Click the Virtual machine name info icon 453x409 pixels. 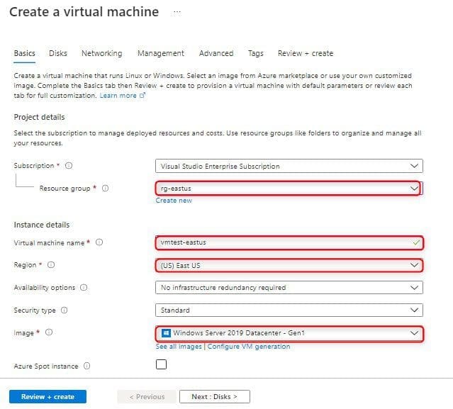pyautogui.click(x=99, y=242)
